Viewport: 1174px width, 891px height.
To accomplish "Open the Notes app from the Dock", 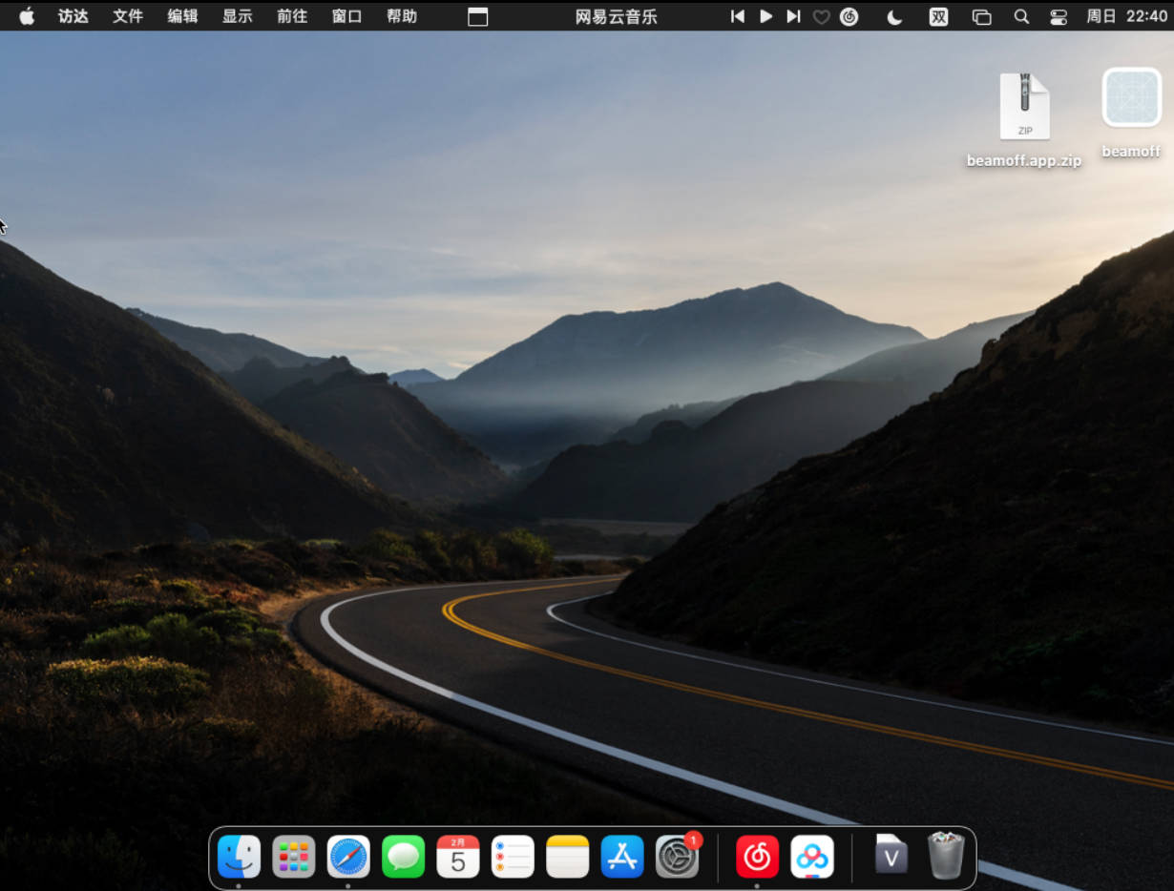I will pyautogui.click(x=567, y=856).
